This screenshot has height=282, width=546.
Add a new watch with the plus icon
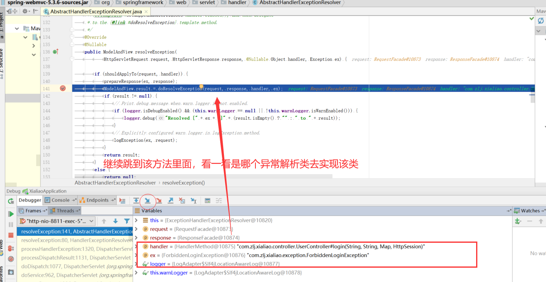pos(518,221)
